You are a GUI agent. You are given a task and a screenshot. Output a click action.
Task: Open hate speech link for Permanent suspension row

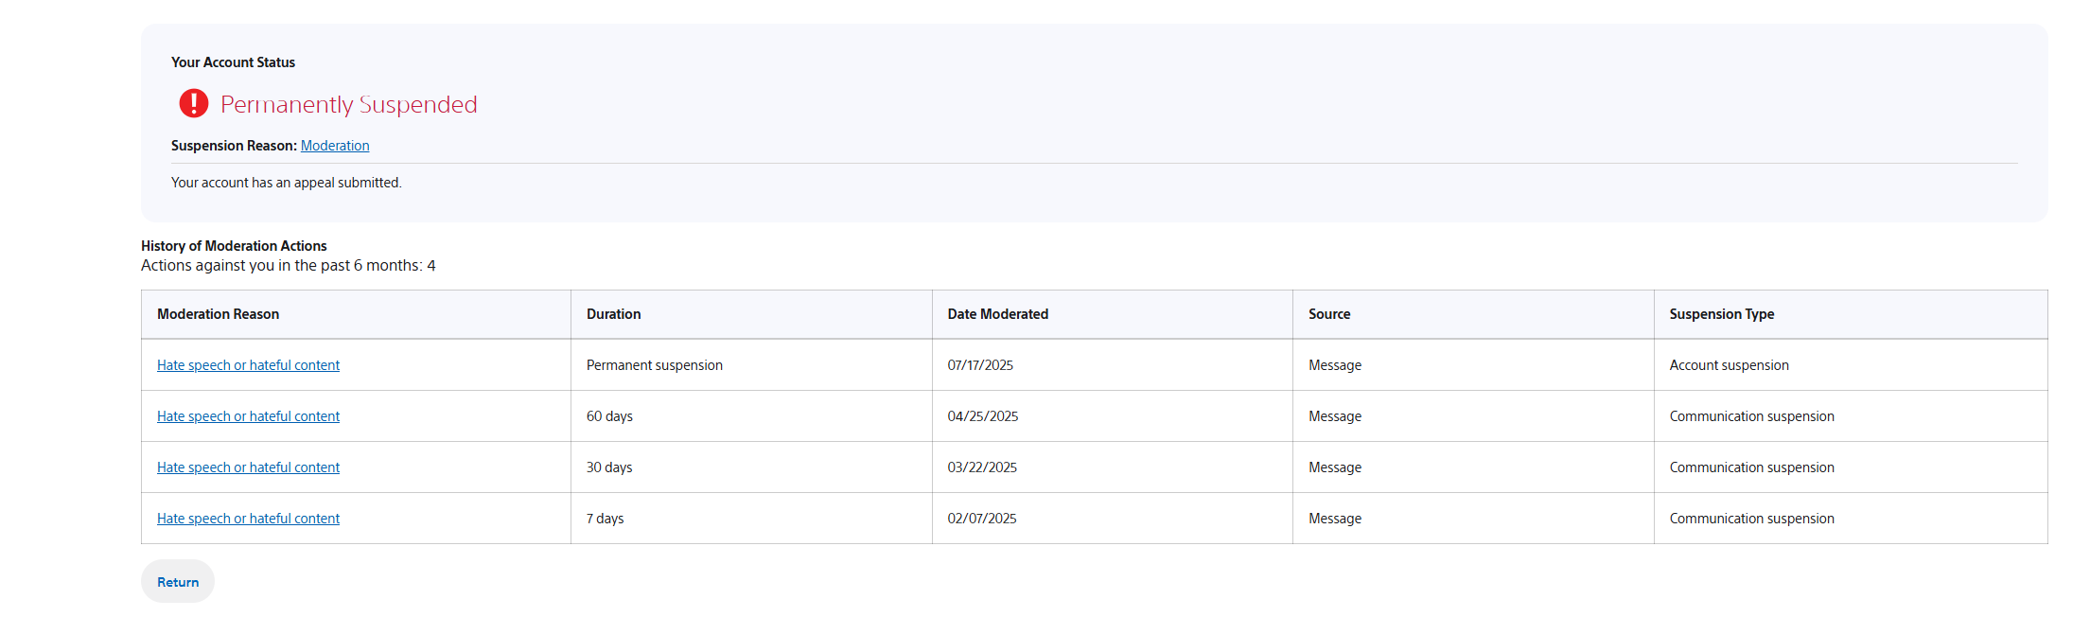[248, 365]
